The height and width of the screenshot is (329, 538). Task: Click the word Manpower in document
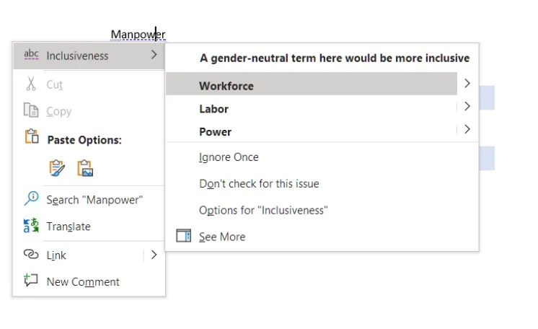[138, 34]
